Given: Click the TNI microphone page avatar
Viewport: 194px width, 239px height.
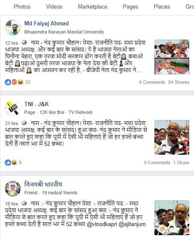Looking at the screenshot, I should 13,108.
